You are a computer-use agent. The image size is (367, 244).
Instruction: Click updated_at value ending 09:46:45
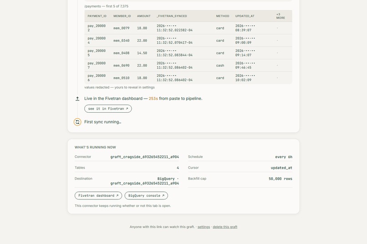coord(245,65)
